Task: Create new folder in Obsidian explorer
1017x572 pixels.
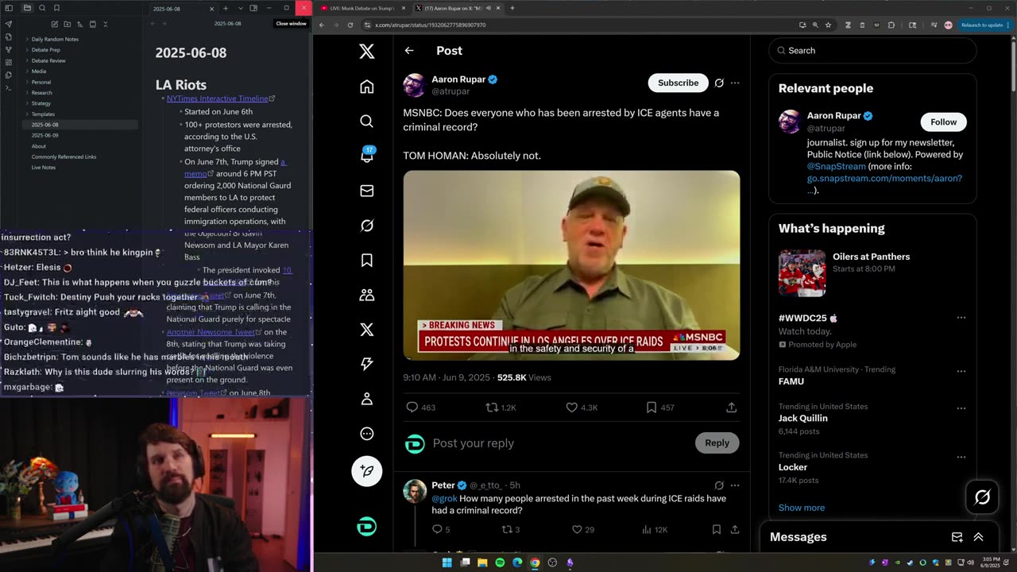Action: coord(67,25)
